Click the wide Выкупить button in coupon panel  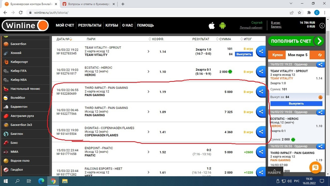[x=296, y=103]
